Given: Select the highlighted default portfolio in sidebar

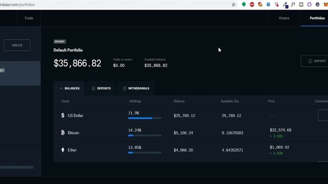Looking at the screenshot, I should pyautogui.click(x=20, y=73).
